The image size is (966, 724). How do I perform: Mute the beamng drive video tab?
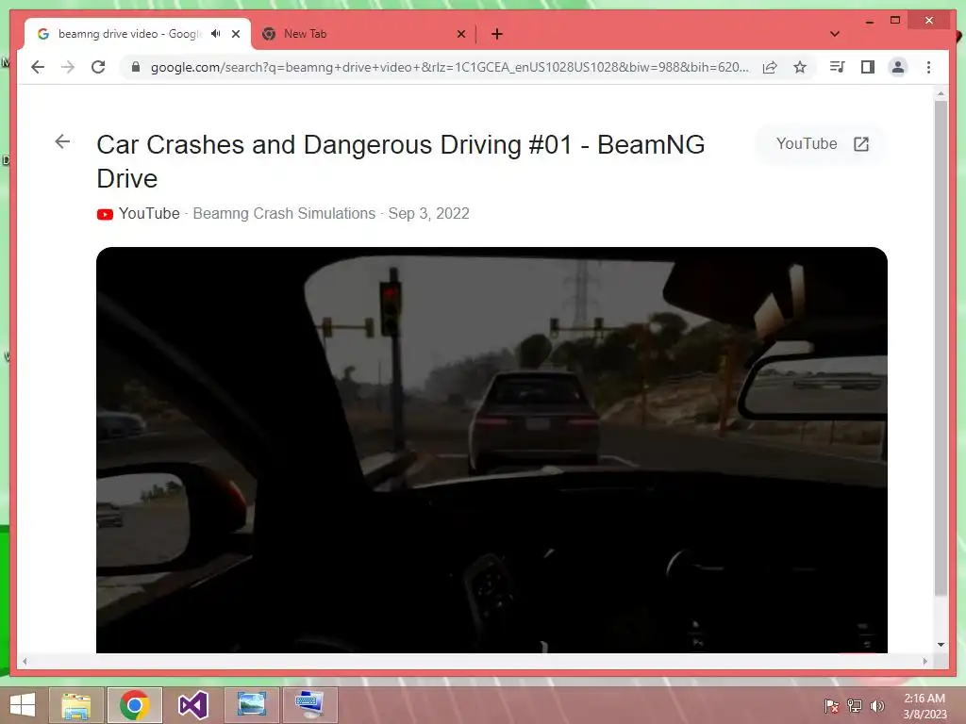coord(216,34)
